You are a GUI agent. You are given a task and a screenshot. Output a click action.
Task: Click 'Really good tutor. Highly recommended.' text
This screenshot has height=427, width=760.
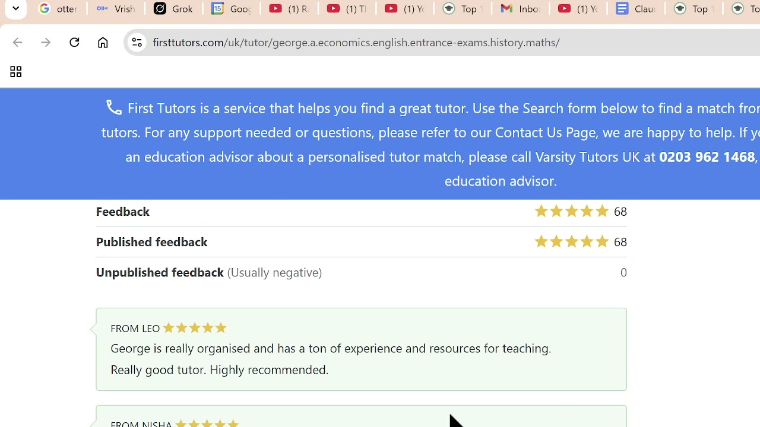click(220, 369)
